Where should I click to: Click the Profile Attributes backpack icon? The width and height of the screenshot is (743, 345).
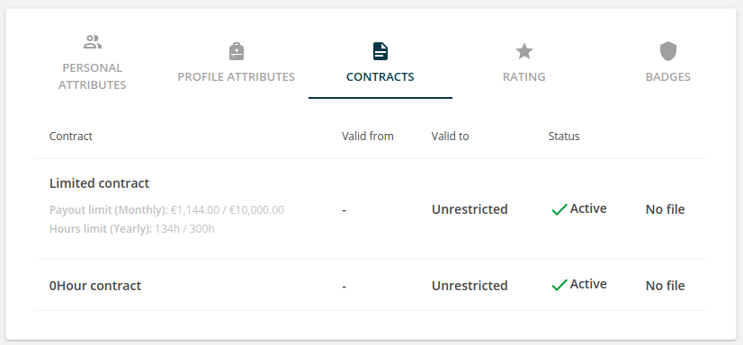pyautogui.click(x=237, y=51)
